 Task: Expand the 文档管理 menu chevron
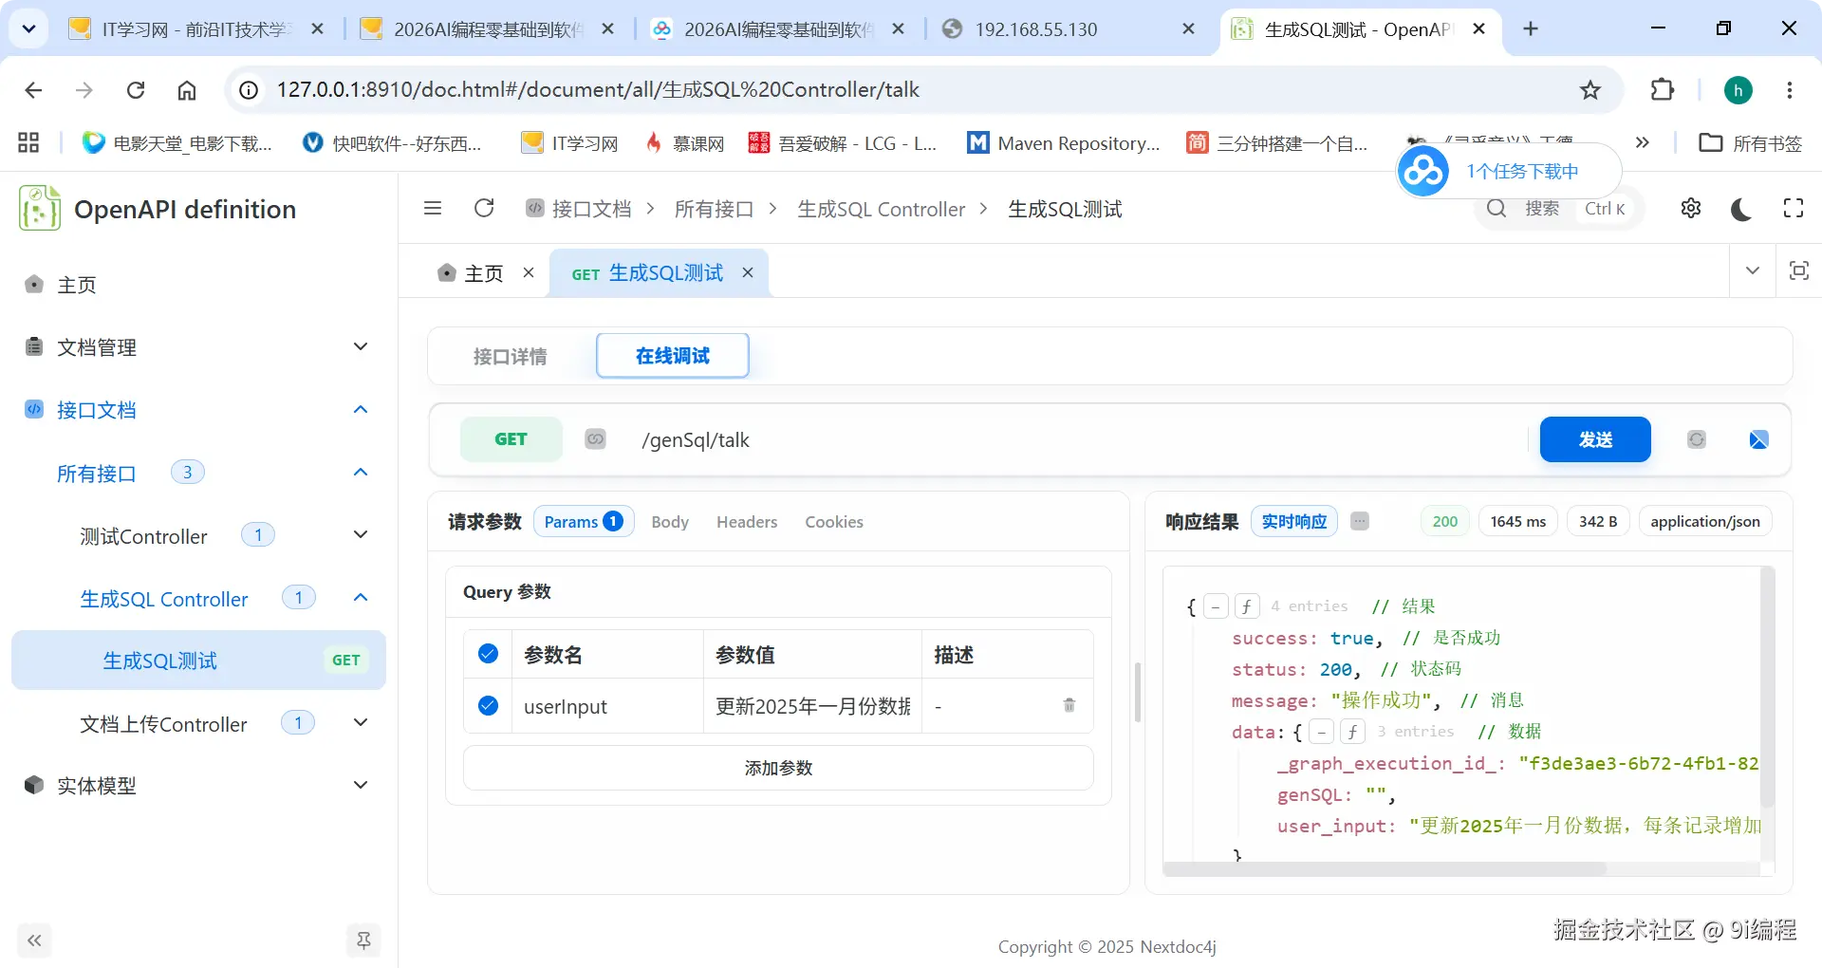pyautogui.click(x=361, y=346)
